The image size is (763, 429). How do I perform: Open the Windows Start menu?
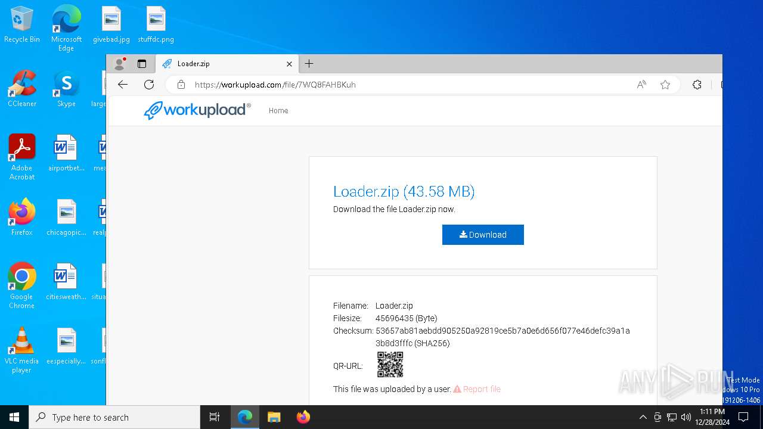point(14,417)
